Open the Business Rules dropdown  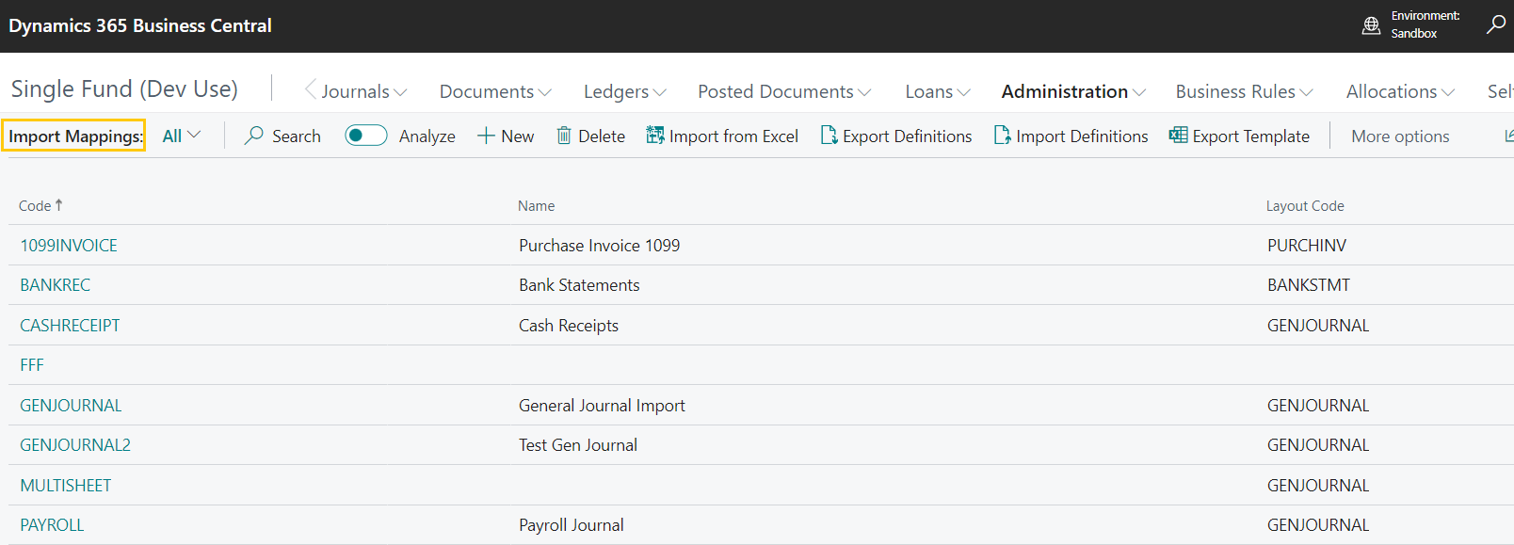[x=1244, y=91]
